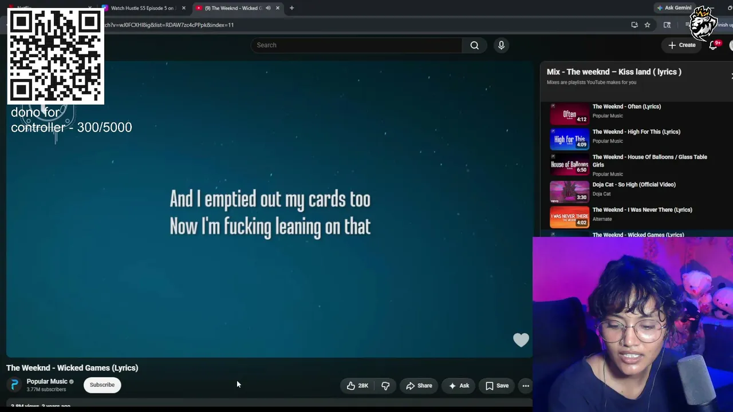This screenshot has width=733, height=412.
Task: Open the Popular Music channel name link
Action: pos(47,382)
